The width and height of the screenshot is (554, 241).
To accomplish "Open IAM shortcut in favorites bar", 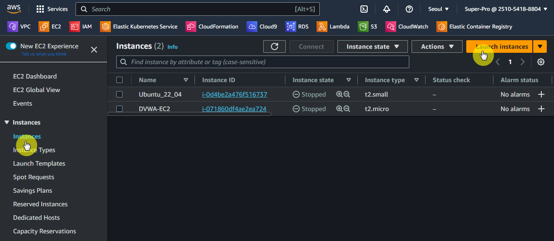I will 80,27.
